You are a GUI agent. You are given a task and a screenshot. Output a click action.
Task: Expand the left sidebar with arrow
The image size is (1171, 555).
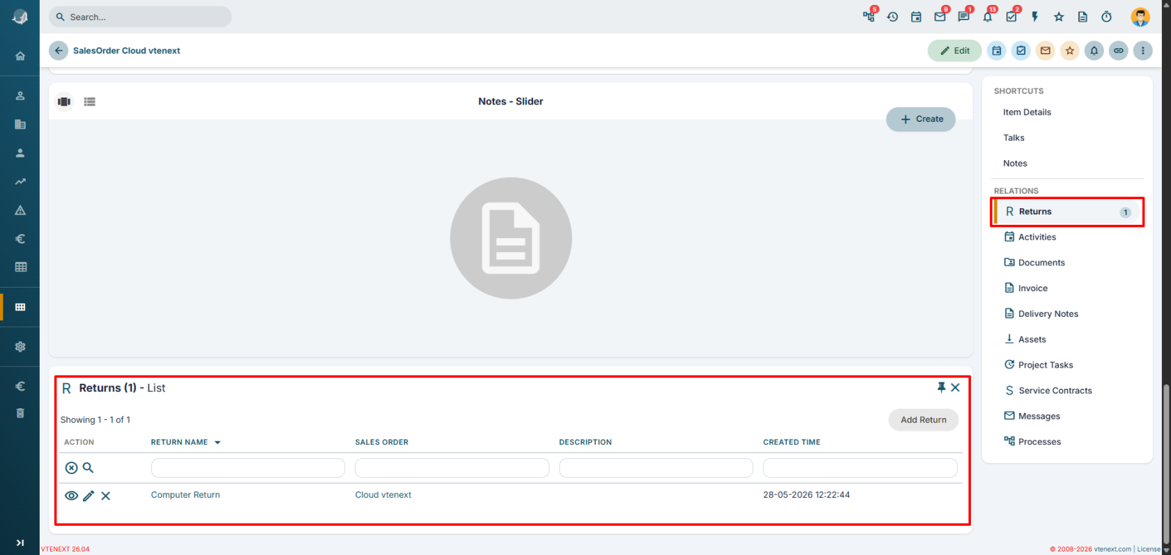(x=20, y=542)
